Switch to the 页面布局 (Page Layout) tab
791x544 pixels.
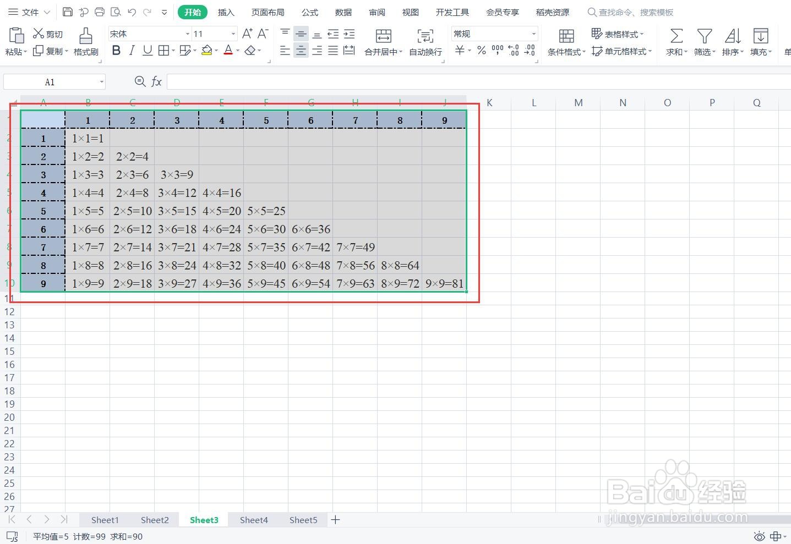point(268,12)
